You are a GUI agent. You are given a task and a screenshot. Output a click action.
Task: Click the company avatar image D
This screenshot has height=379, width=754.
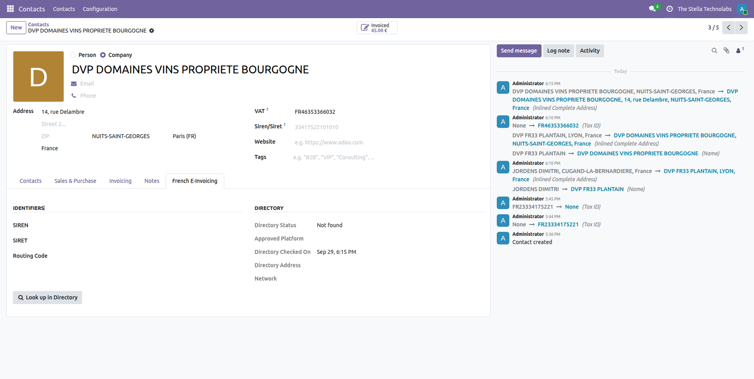click(38, 76)
